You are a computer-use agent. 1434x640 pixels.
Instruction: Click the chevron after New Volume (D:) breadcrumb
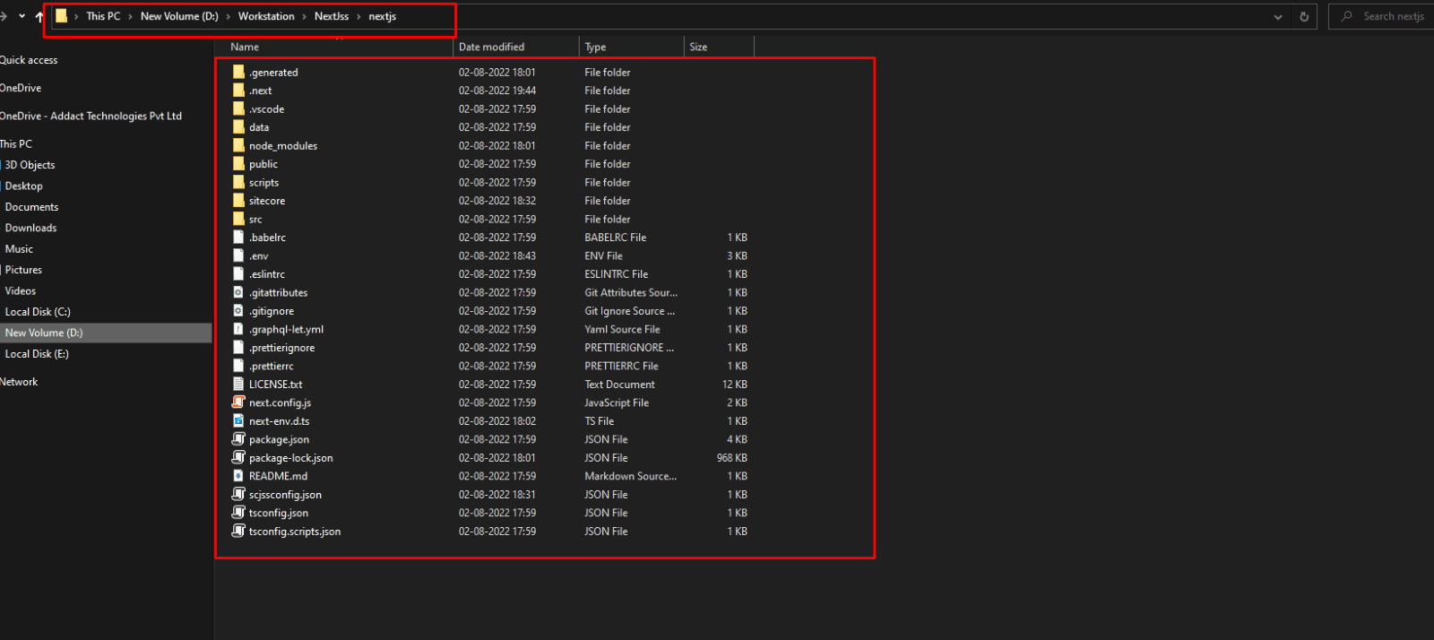[229, 16]
